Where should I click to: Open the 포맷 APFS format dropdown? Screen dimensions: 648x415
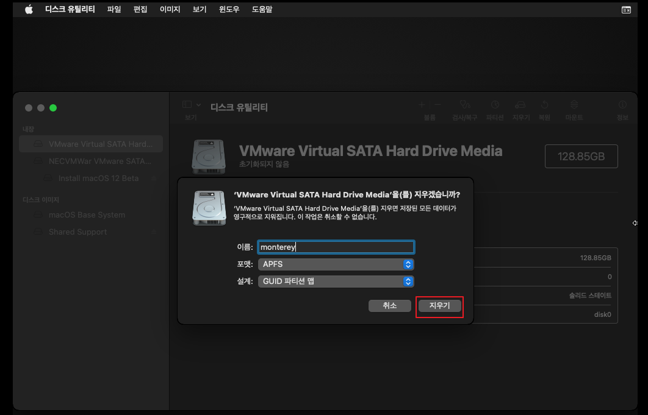[x=336, y=264]
